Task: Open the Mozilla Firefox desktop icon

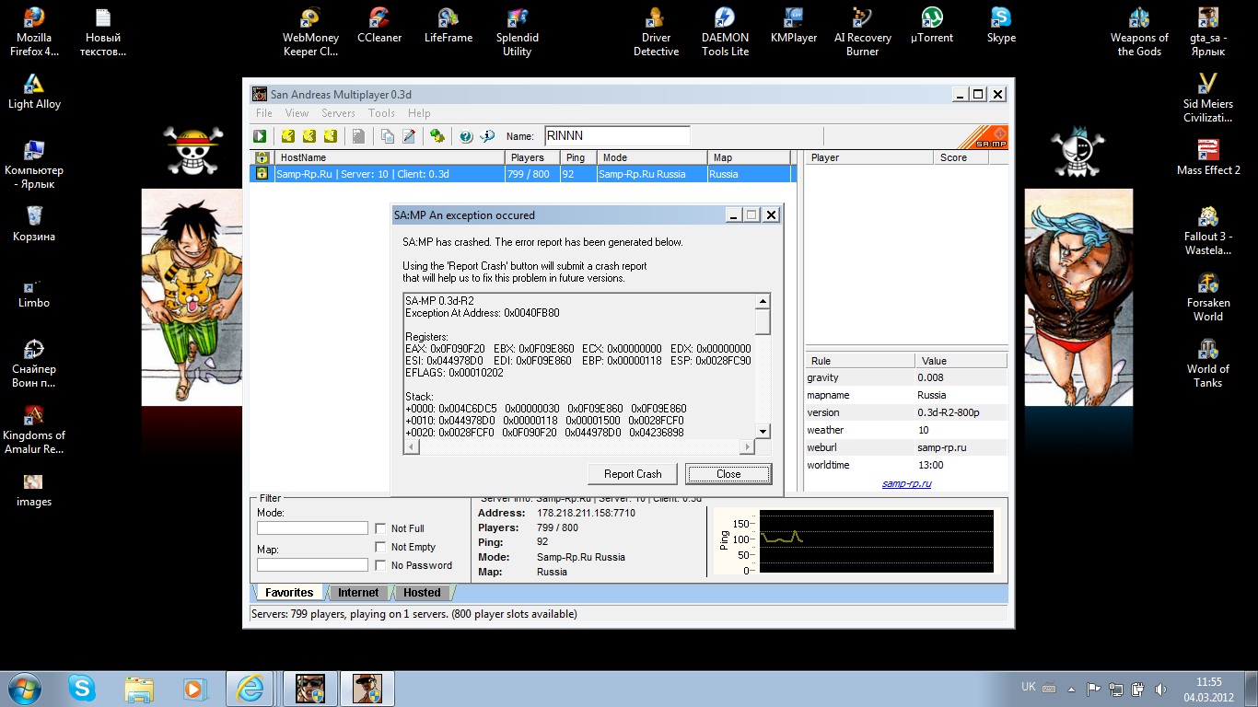Action: click(x=34, y=32)
